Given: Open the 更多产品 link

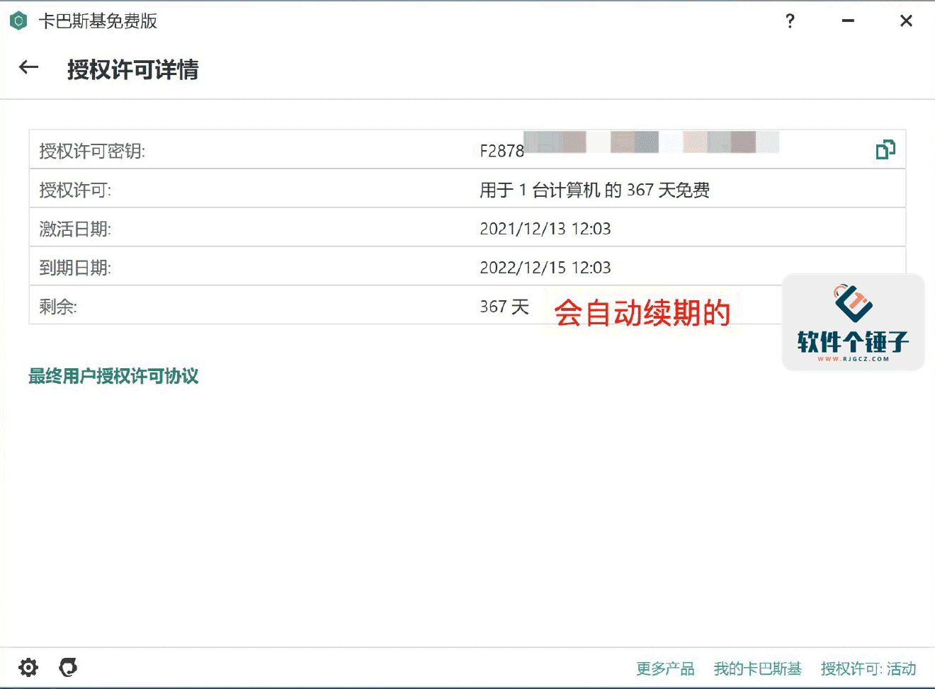Looking at the screenshot, I should (x=665, y=668).
